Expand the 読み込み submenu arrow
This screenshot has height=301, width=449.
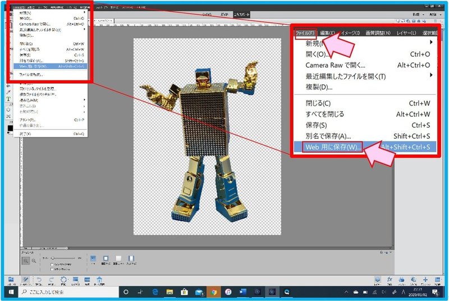click(x=84, y=100)
